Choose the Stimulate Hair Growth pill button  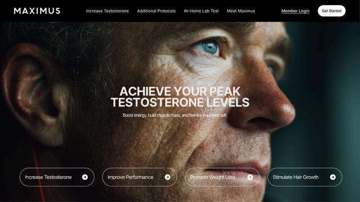pyautogui.click(x=305, y=177)
